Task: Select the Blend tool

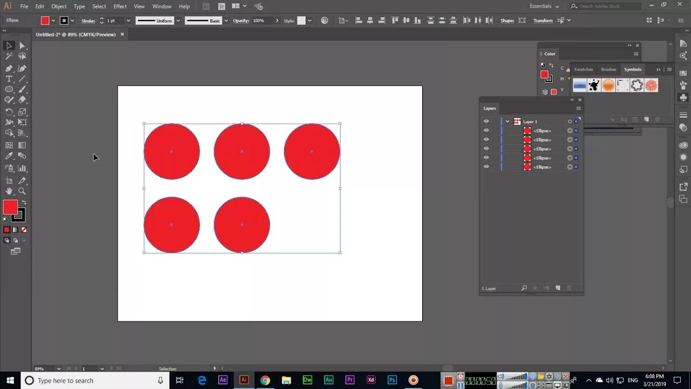Action: [x=22, y=156]
